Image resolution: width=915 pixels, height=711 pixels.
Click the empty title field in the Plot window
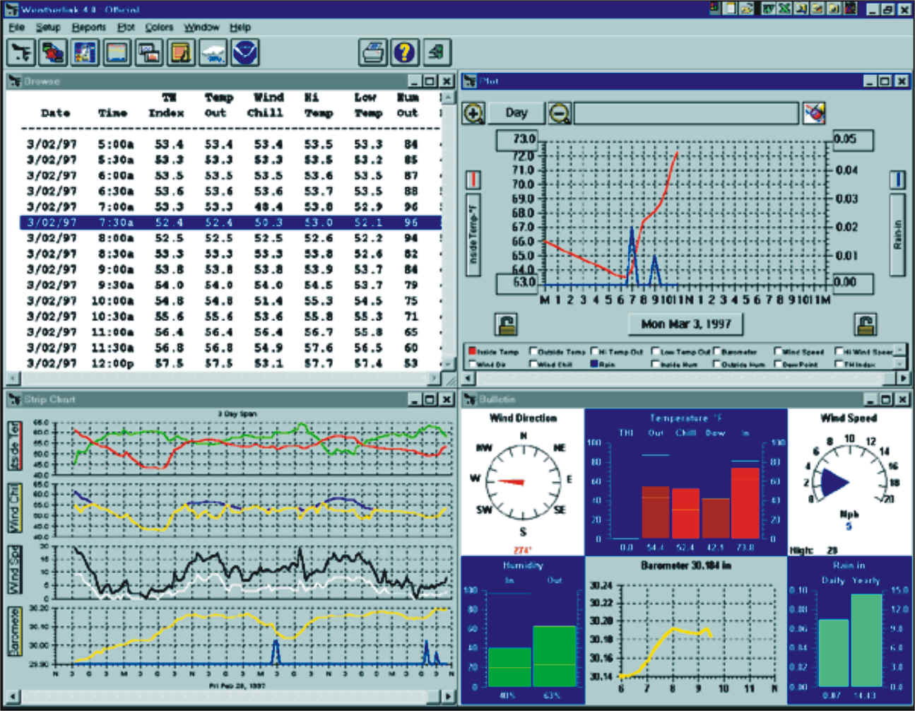tap(686, 113)
